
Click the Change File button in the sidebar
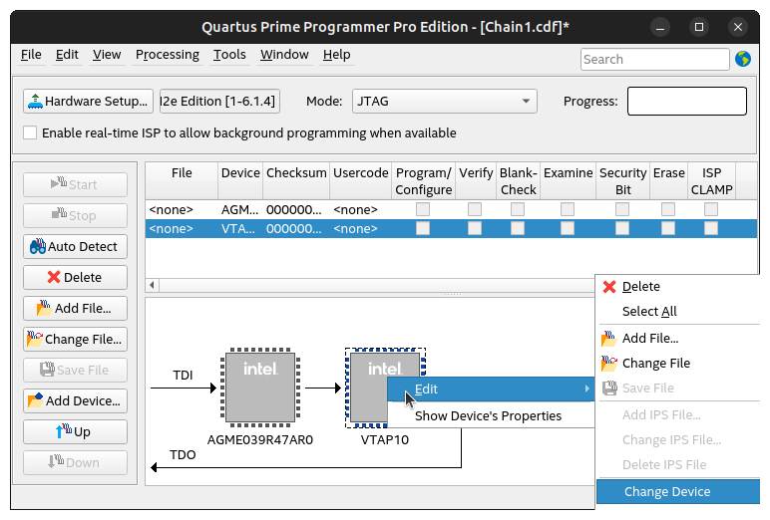tap(76, 339)
